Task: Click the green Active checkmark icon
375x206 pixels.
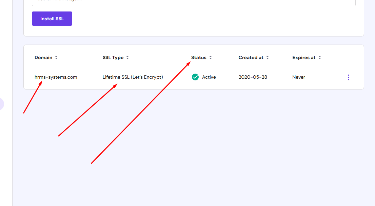Action: click(195, 77)
